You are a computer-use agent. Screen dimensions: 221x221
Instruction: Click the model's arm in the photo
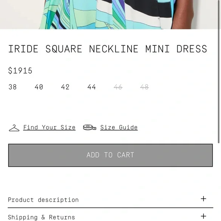pyautogui.click(x=183, y=14)
